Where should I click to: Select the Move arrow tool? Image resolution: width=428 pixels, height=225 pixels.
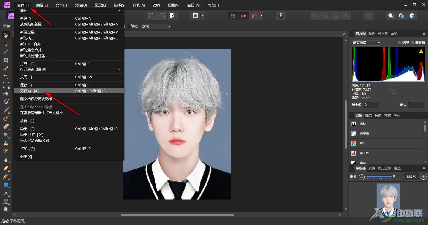click(x=6, y=44)
